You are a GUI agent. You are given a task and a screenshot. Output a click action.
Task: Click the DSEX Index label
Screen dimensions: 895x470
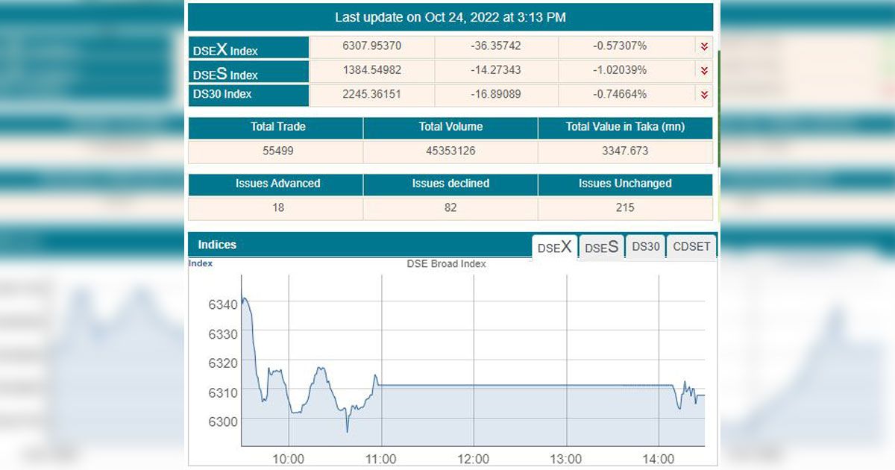(x=225, y=50)
